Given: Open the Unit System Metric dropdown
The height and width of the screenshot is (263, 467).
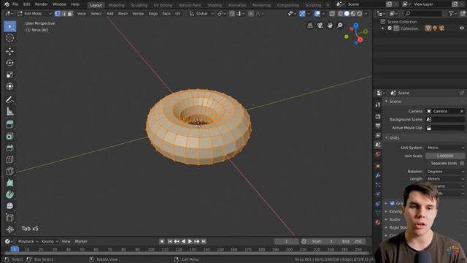Looking at the screenshot, I should (x=445, y=148).
